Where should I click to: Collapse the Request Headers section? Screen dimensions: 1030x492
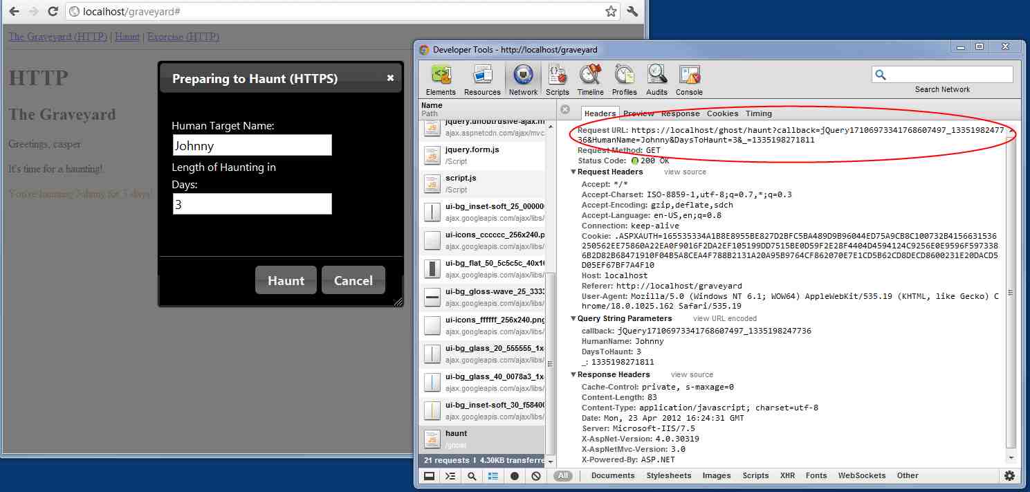coord(573,172)
